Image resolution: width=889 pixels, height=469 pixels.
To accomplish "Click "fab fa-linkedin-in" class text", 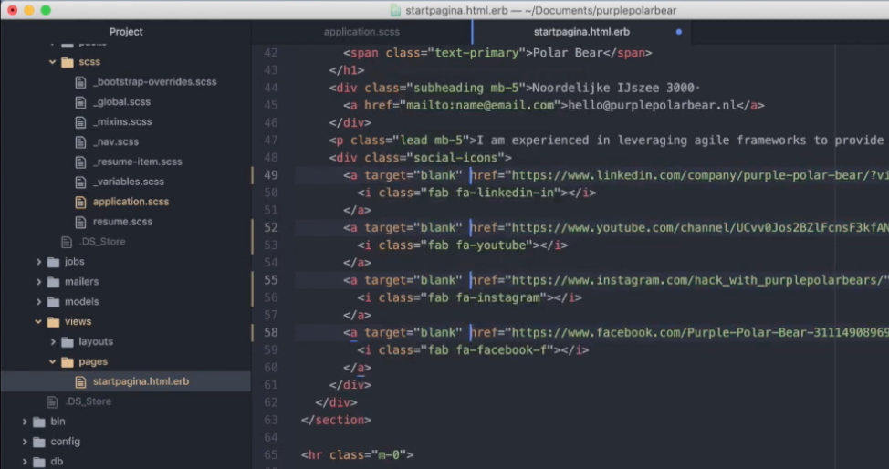I will pyautogui.click(x=490, y=193).
